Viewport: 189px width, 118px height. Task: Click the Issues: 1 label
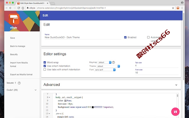pos(11,83)
